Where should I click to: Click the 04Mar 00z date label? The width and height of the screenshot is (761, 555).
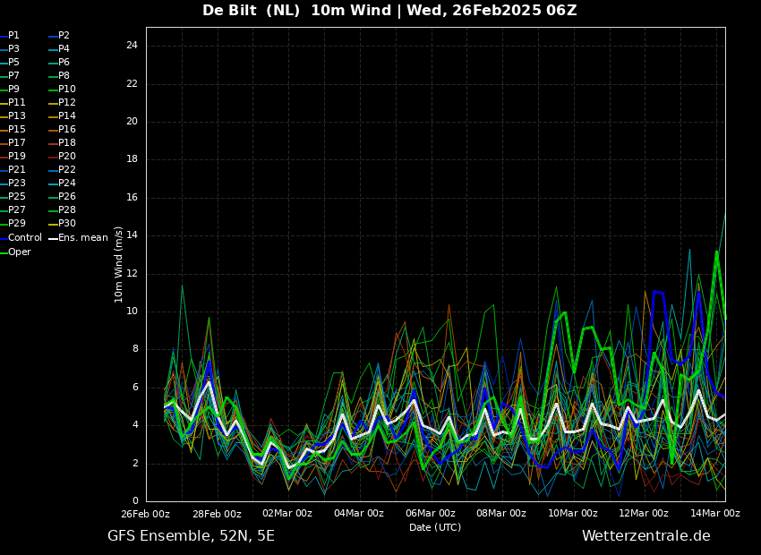(359, 513)
